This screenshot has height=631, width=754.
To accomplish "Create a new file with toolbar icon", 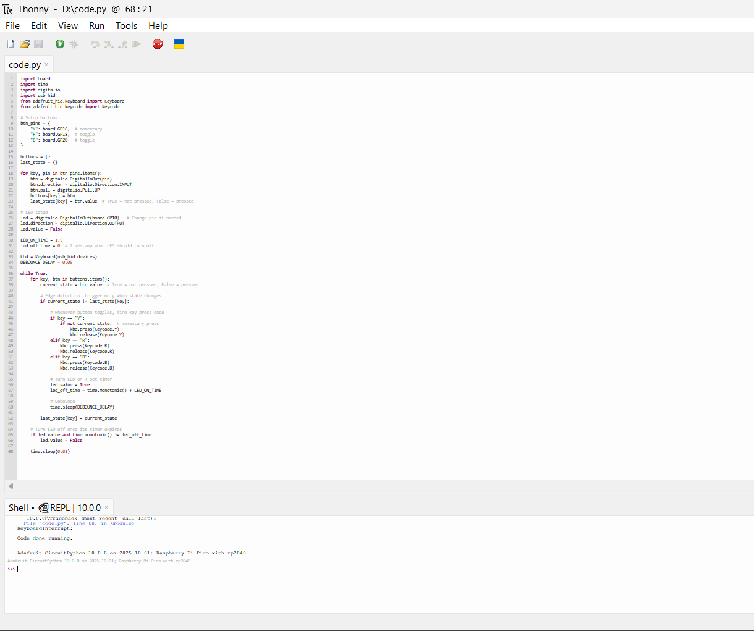I will click(11, 44).
